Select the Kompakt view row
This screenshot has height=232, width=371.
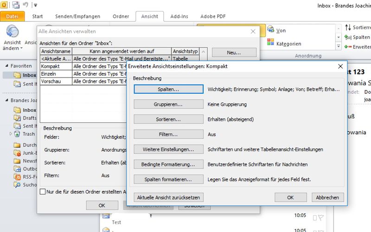tap(83, 66)
